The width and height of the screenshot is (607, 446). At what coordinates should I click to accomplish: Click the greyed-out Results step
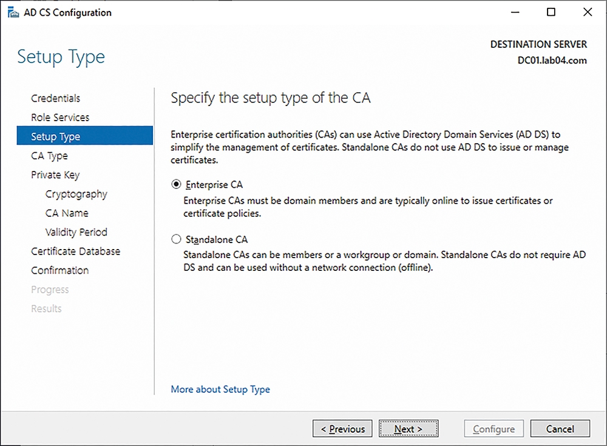coord(46,308)
